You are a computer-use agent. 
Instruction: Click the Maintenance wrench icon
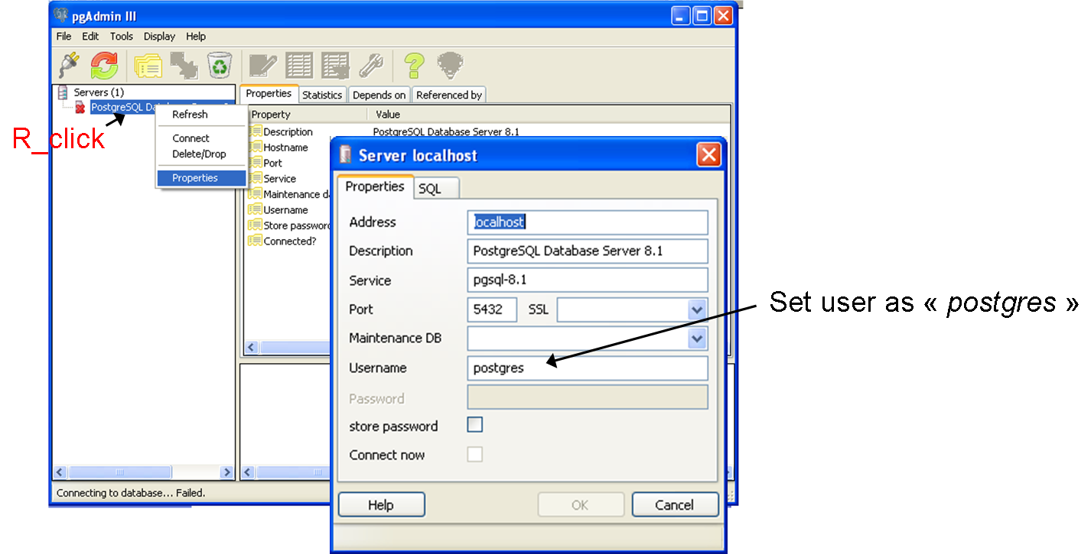371,66
